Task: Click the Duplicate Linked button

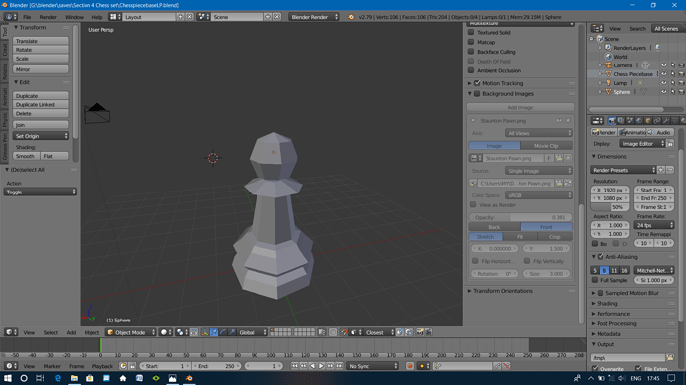Action: pos(40,105)
